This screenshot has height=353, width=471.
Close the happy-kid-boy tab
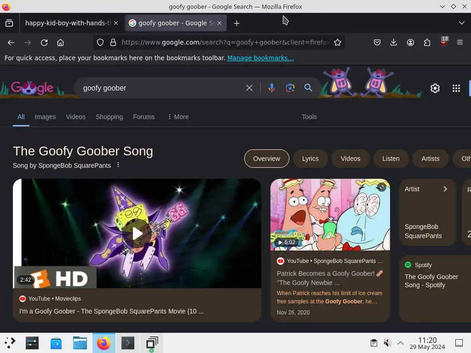[116, 23]
